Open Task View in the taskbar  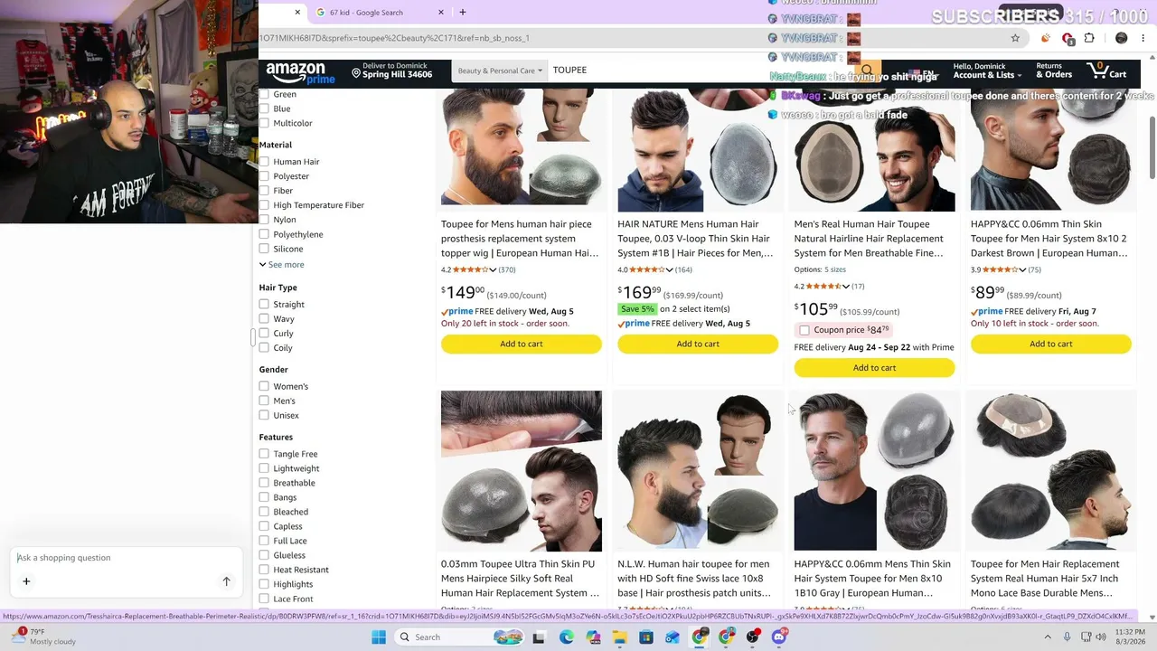[539, 637]
